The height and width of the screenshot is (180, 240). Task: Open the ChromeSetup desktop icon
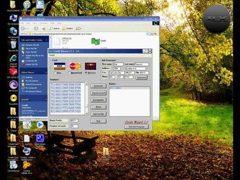tap(13, 166)
